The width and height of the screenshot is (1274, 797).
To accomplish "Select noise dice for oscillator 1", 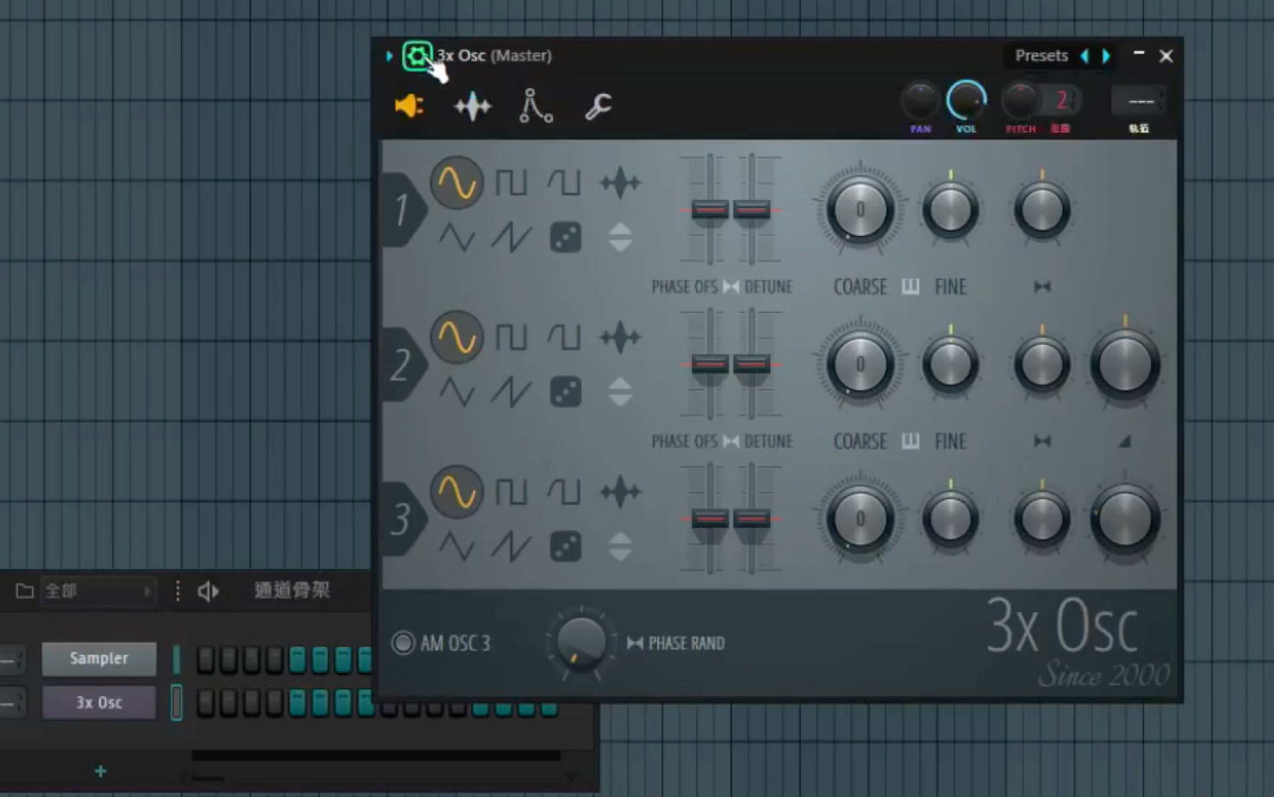I will pyautogui.click(x=566, y=238).
